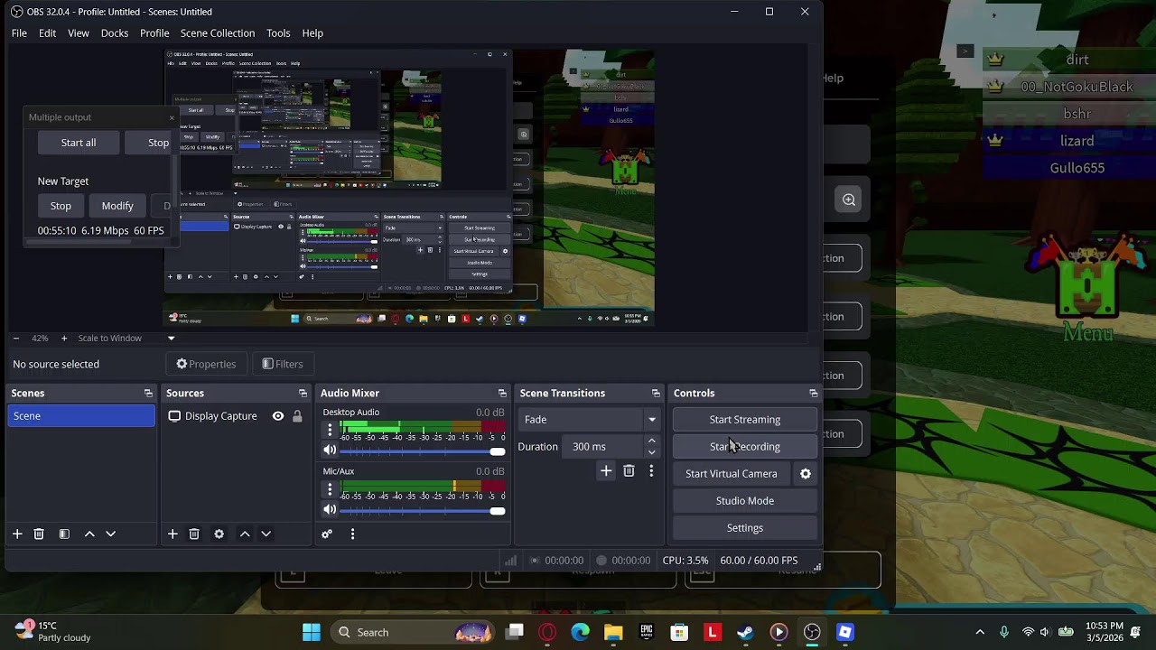Open virtual camera settings gear icon

806,473
